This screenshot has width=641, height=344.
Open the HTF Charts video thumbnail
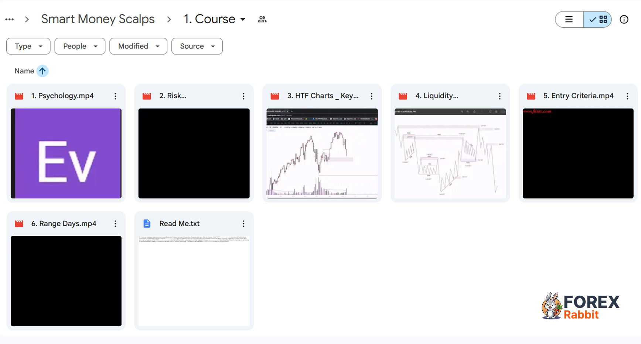click(x=322, y=153)
